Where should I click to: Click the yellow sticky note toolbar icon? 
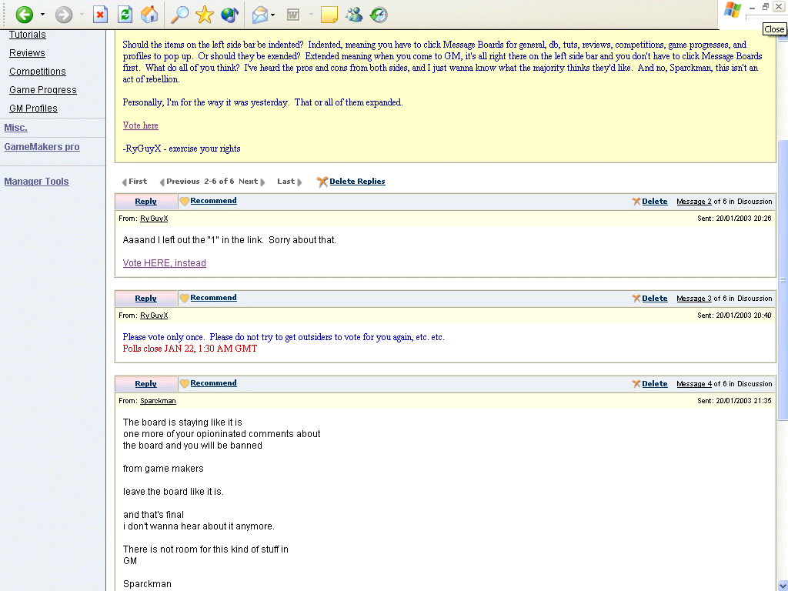pos(329,15)
